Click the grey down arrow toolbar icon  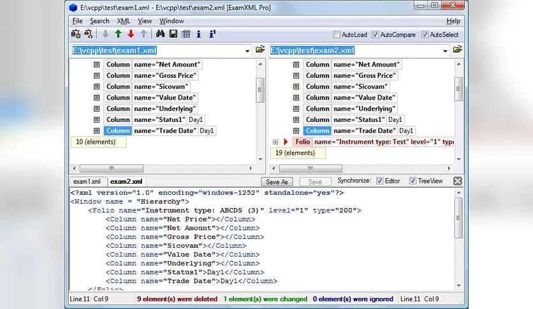tap(106, 34)
